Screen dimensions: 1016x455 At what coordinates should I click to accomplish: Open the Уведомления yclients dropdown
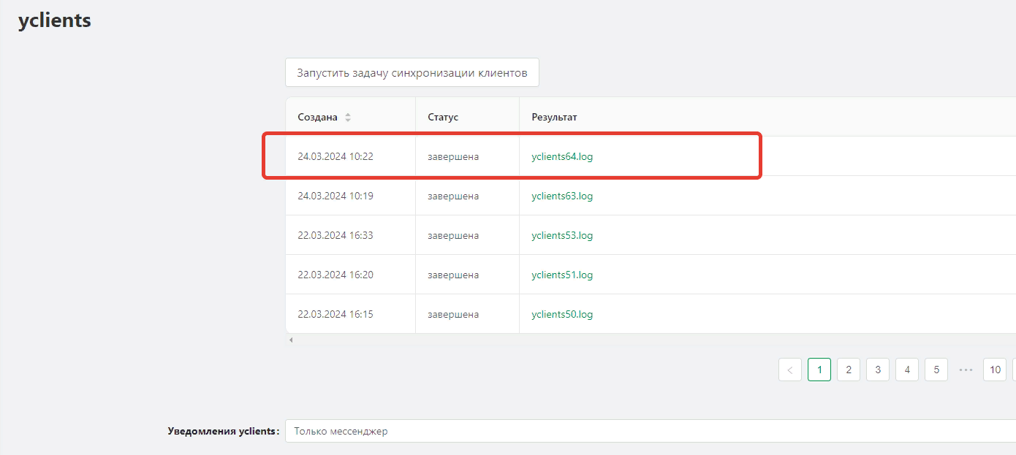tap(651, 431)
